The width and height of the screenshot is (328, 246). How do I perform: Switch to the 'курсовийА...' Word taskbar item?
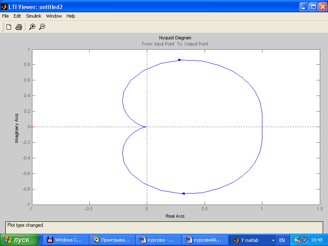click(x=205, y=240)
